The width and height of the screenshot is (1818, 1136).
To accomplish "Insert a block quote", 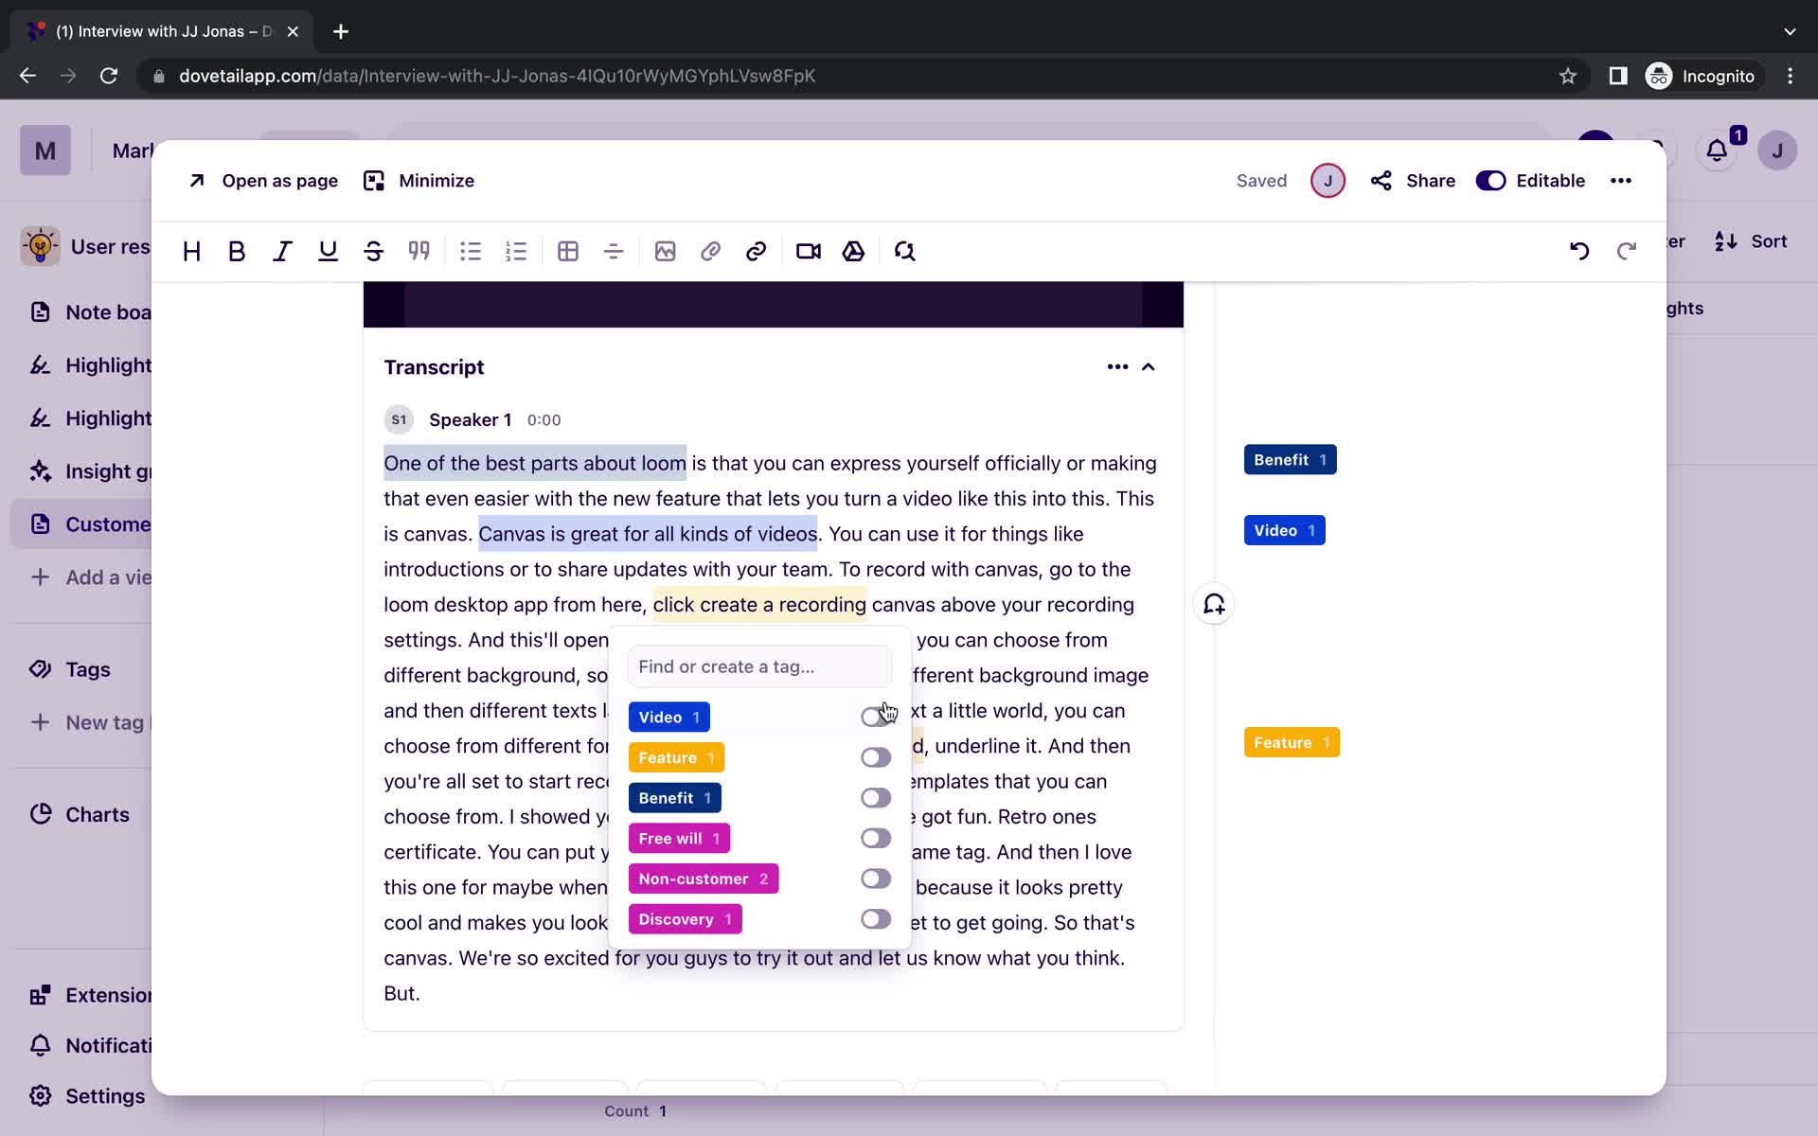I will [419, 251].
